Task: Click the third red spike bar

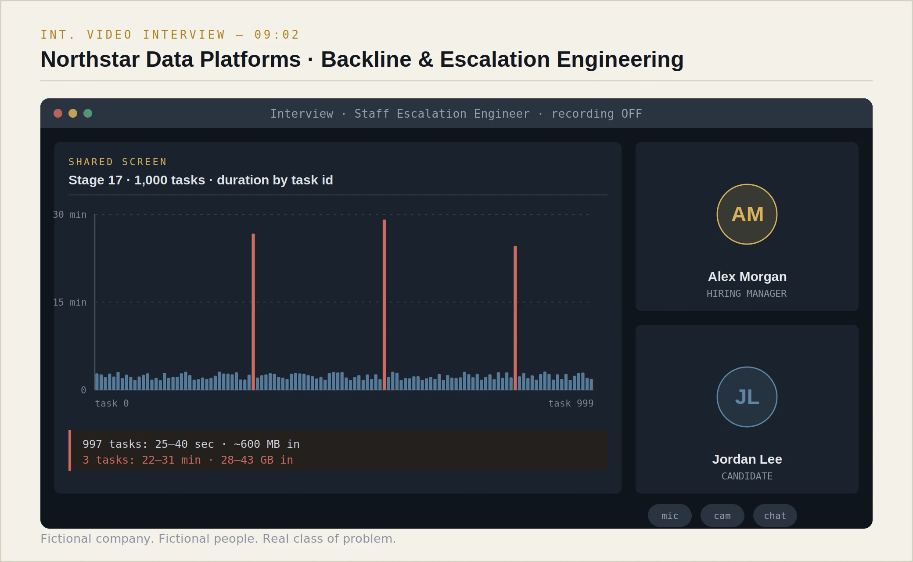Action: click(x=515, y=318)
